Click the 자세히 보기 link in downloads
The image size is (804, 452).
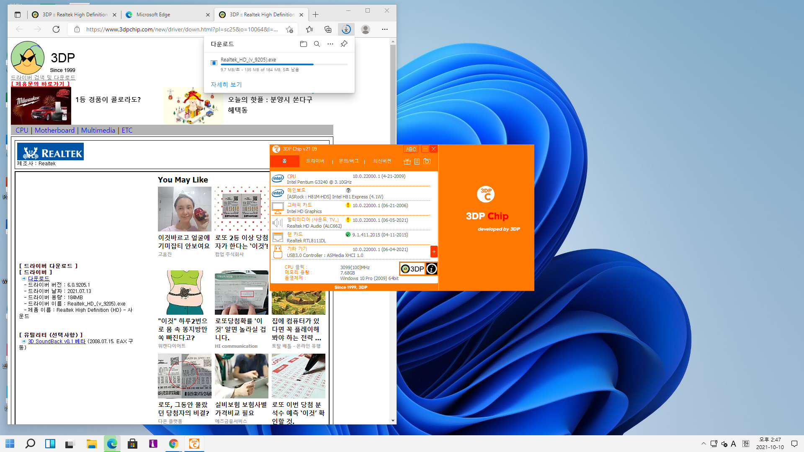[x=226, y=85]
